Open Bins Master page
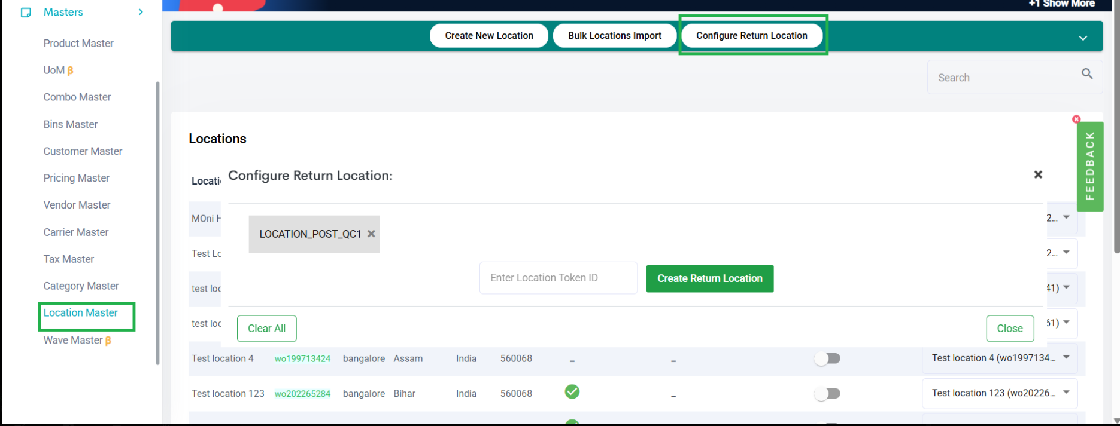This screenshot has height=426, width=1120. pyautogui.click(x=71, y=124)
